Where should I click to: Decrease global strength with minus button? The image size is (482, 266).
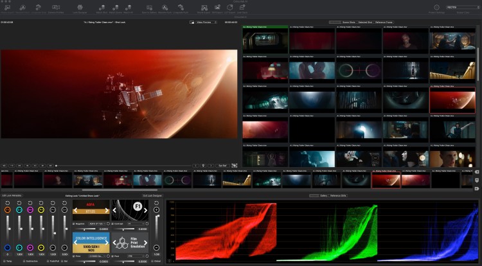point(156,247)
